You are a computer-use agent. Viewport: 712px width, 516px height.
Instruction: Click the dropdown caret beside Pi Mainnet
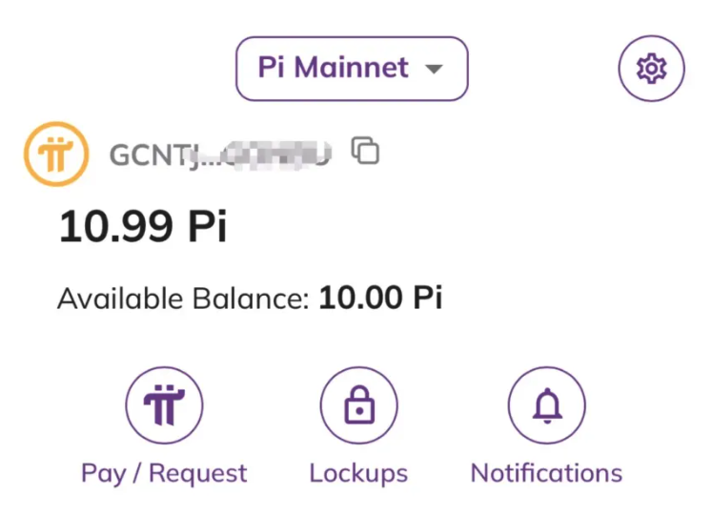point(434,70)
